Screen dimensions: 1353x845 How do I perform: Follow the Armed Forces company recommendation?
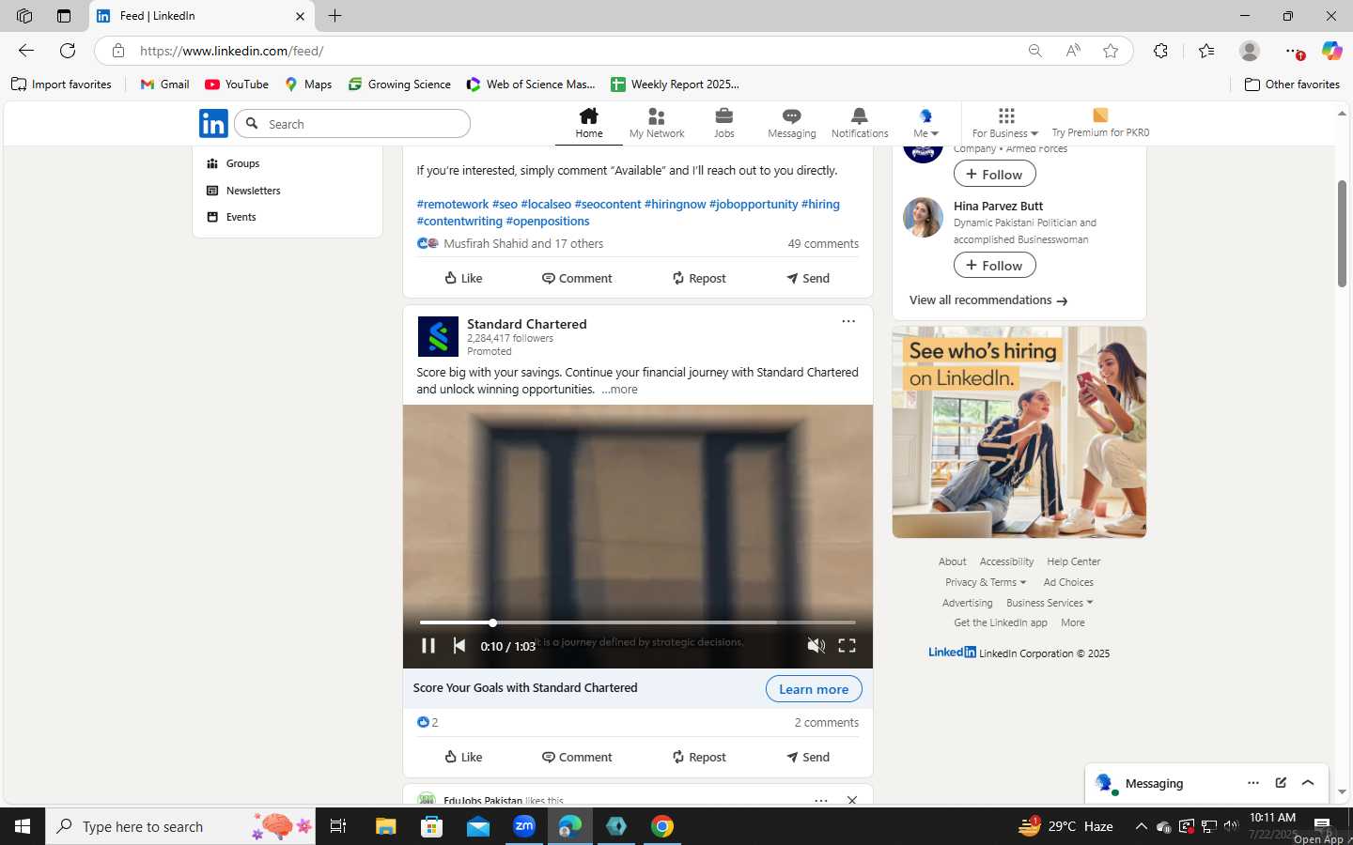[995, 174]
